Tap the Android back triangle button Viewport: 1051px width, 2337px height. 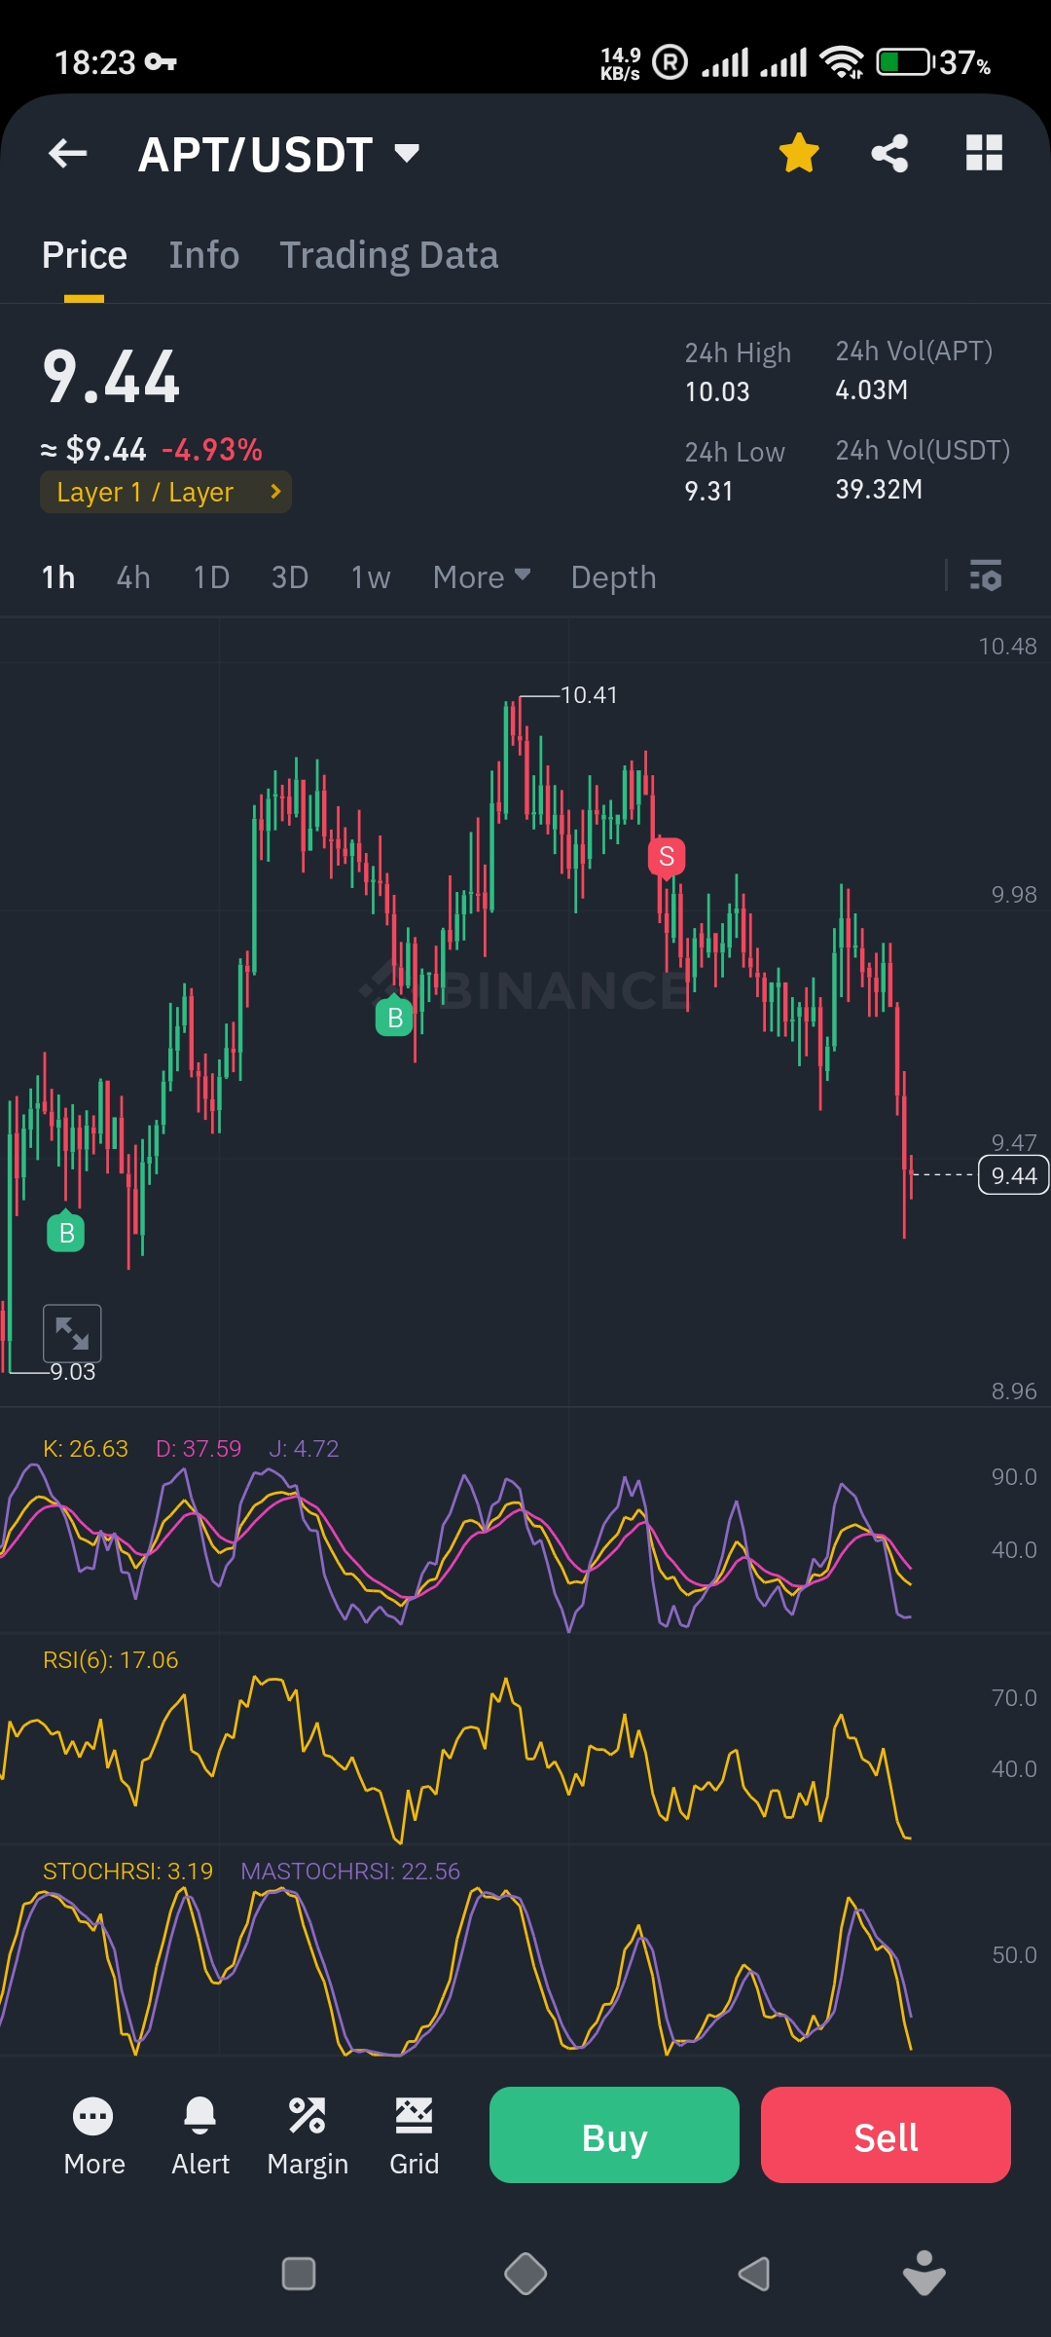[x=754, y=2274]
